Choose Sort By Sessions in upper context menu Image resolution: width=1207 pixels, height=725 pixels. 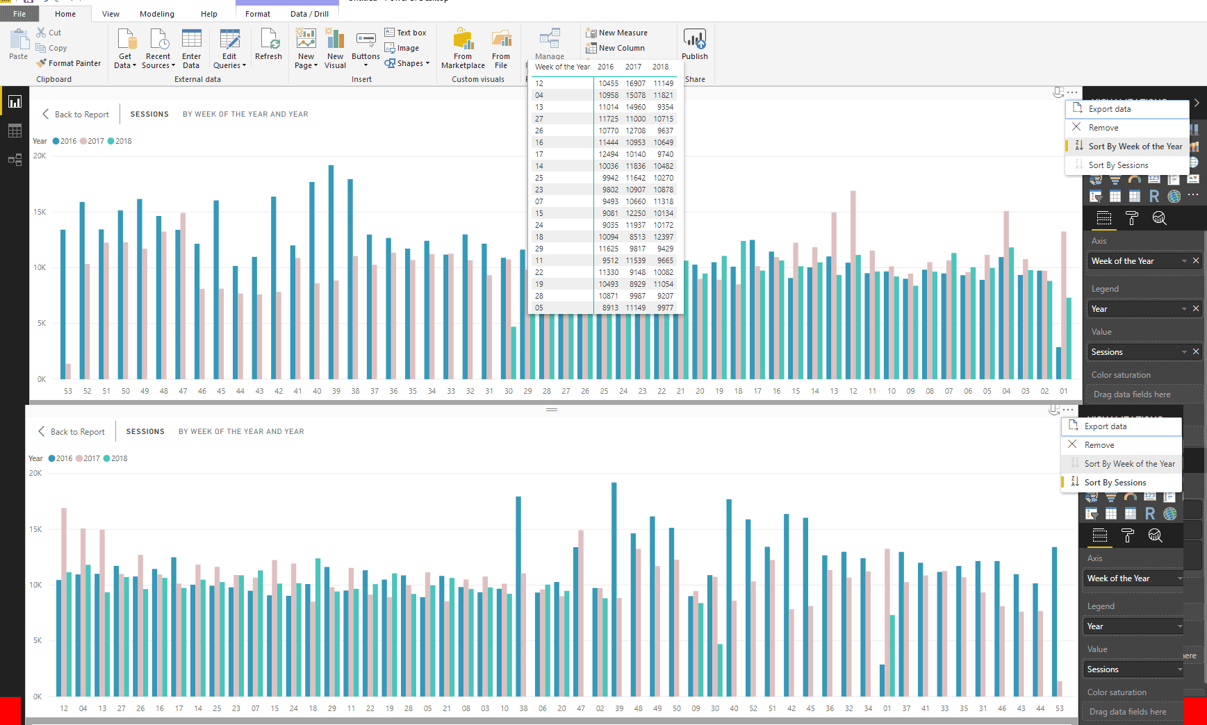point(1127,165)
